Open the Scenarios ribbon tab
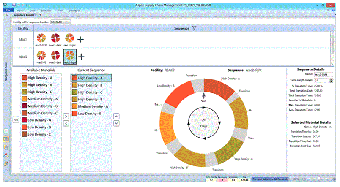 46,11
